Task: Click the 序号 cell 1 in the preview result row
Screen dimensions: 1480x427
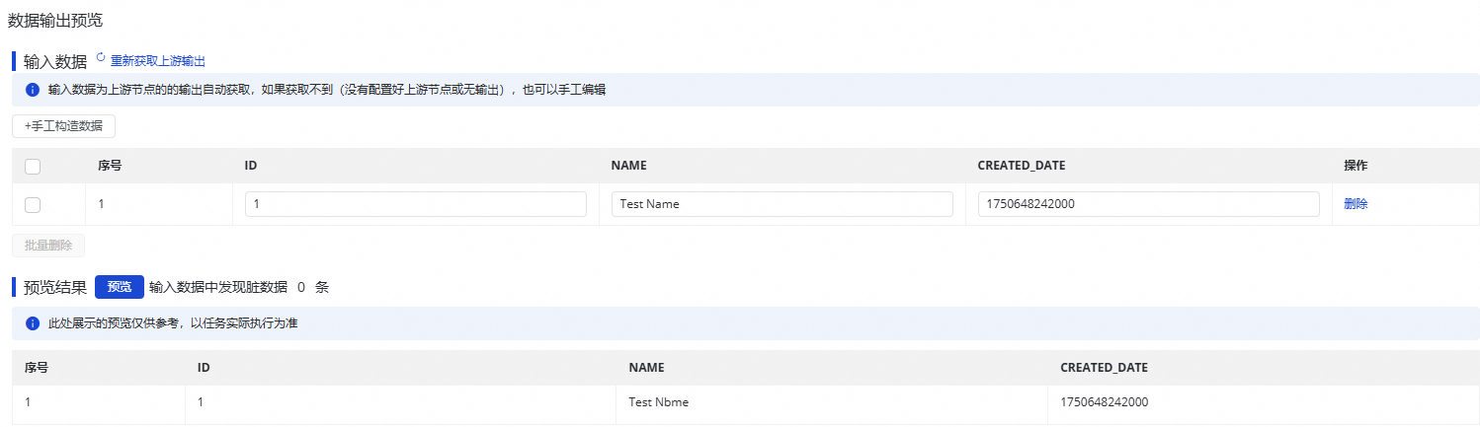Action: coord(28,402)
